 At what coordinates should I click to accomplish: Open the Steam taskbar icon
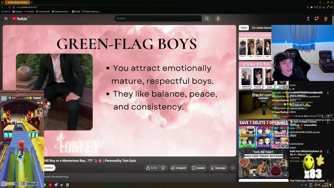coord(62,185)
